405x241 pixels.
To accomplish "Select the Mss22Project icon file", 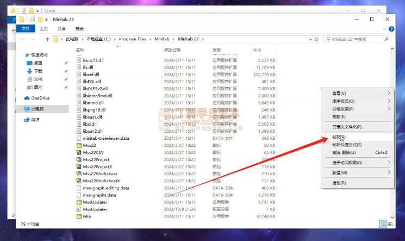I will coord(79,159).
